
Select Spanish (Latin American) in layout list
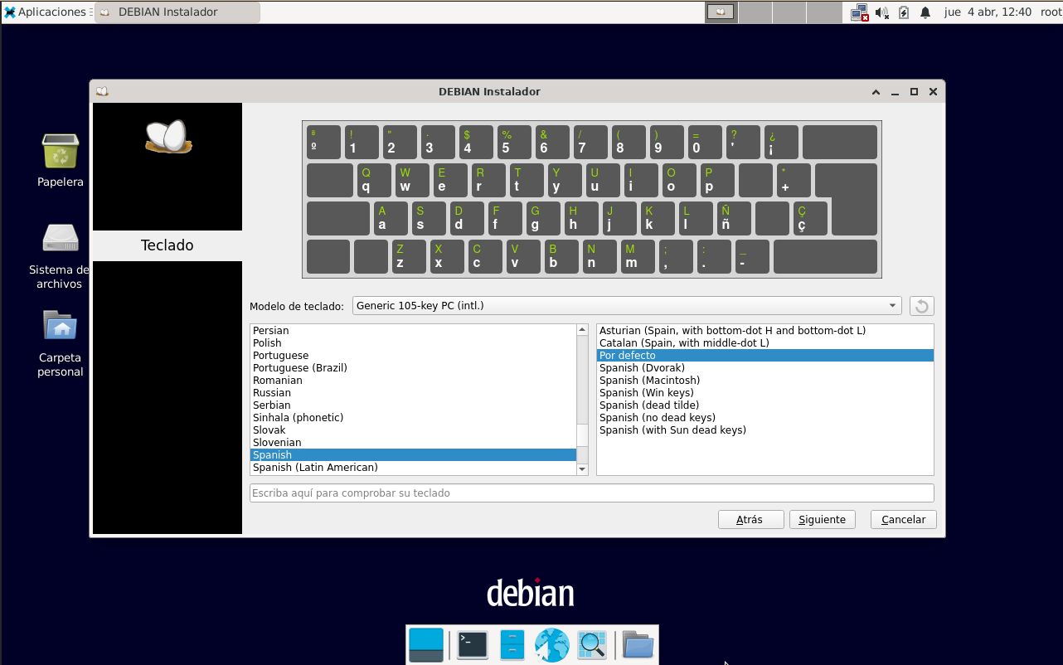pyautogui.click(x=315, y=468)
